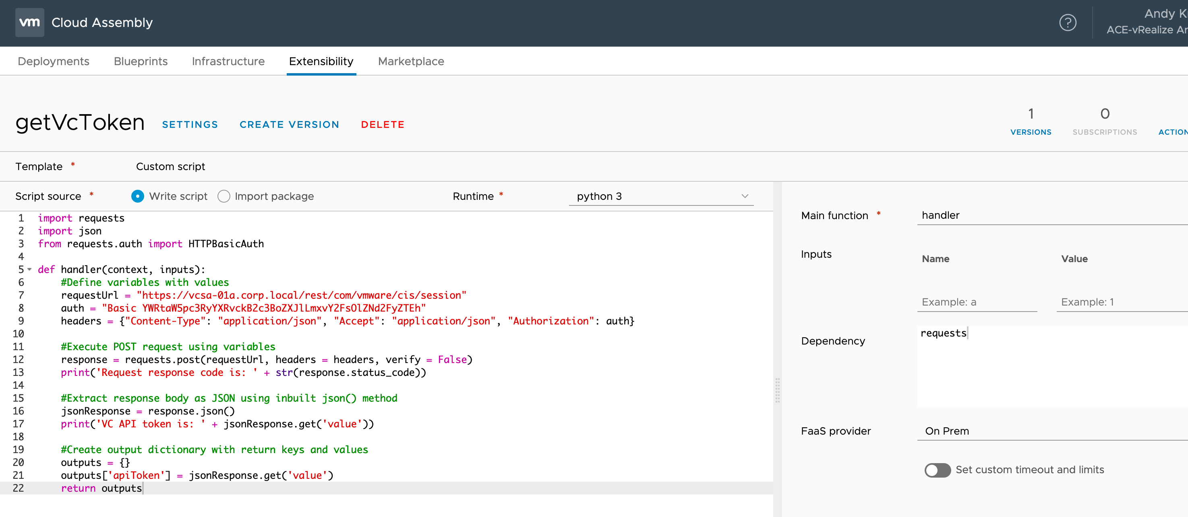The height and width of the screenshot is (517, 1188).
Task: Open the help question mark icon
Action: (x=1067, y=22)
